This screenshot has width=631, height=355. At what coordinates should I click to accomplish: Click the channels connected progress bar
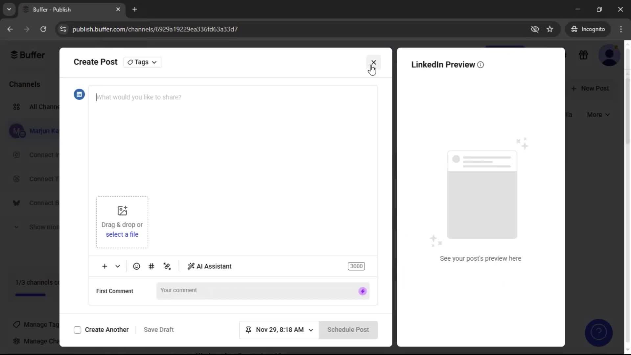tap(30, 295)
